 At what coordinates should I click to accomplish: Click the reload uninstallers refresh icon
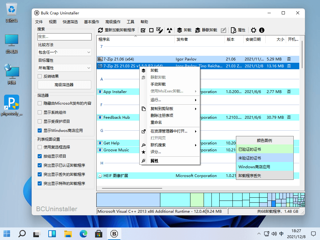tap(100, 30)
